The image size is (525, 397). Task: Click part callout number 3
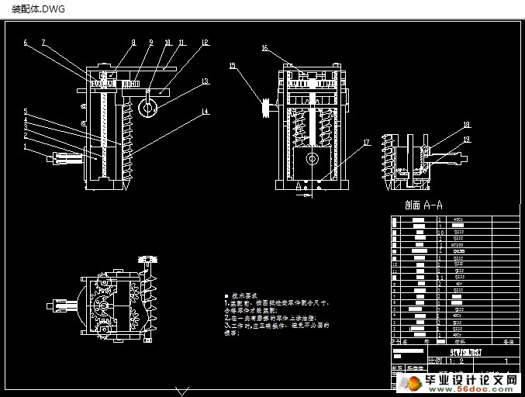click(x=26, y=127)
